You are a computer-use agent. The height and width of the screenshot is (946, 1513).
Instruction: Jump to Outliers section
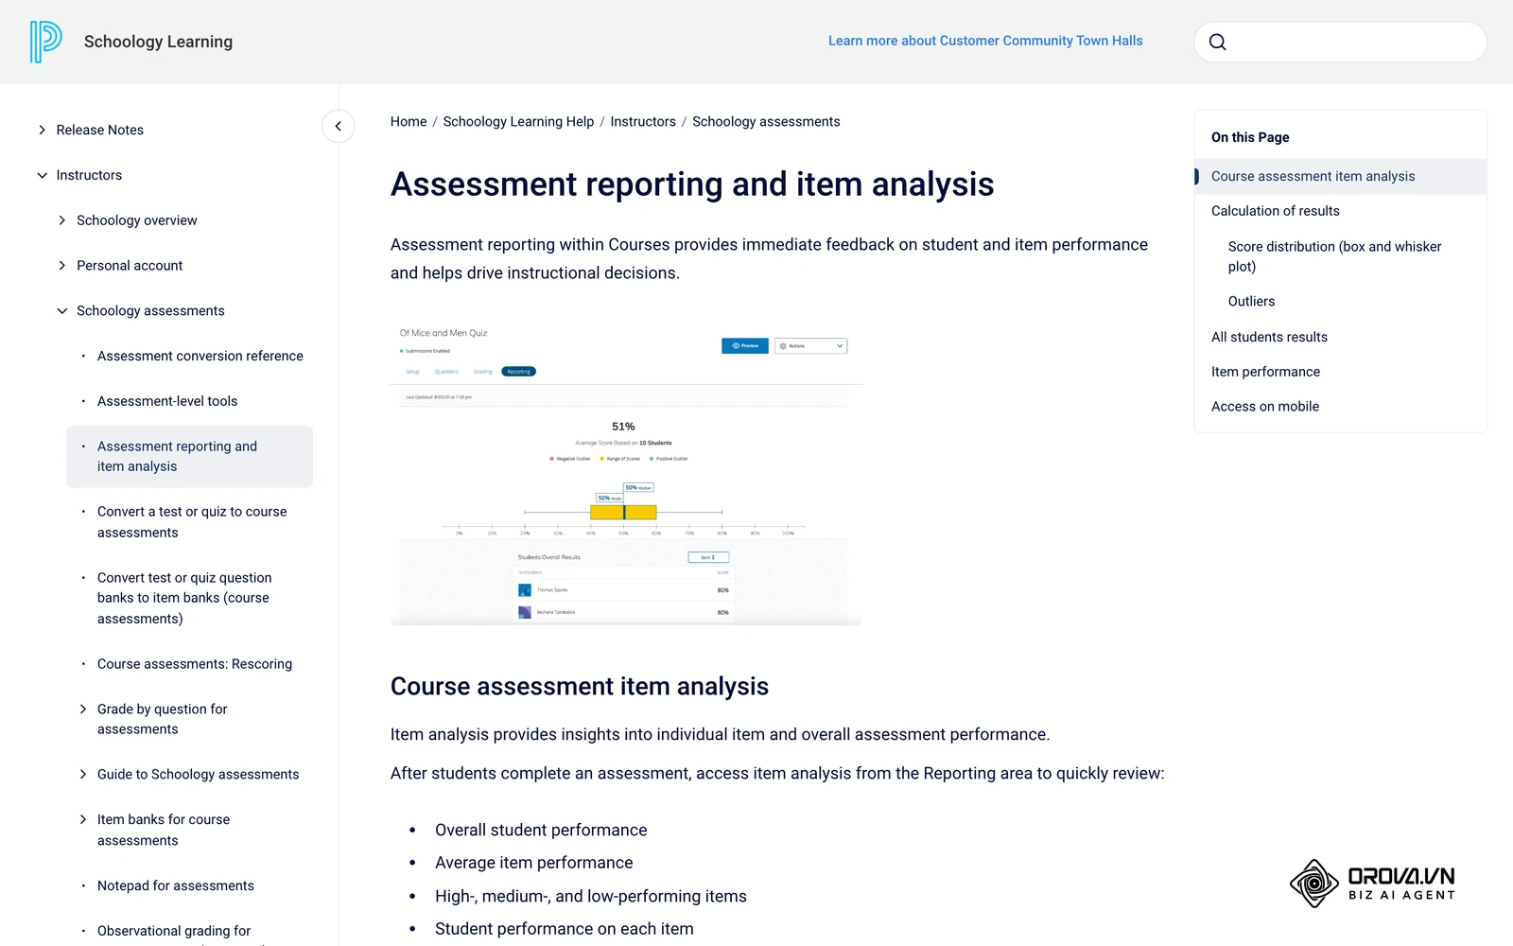click(1251, 301)
